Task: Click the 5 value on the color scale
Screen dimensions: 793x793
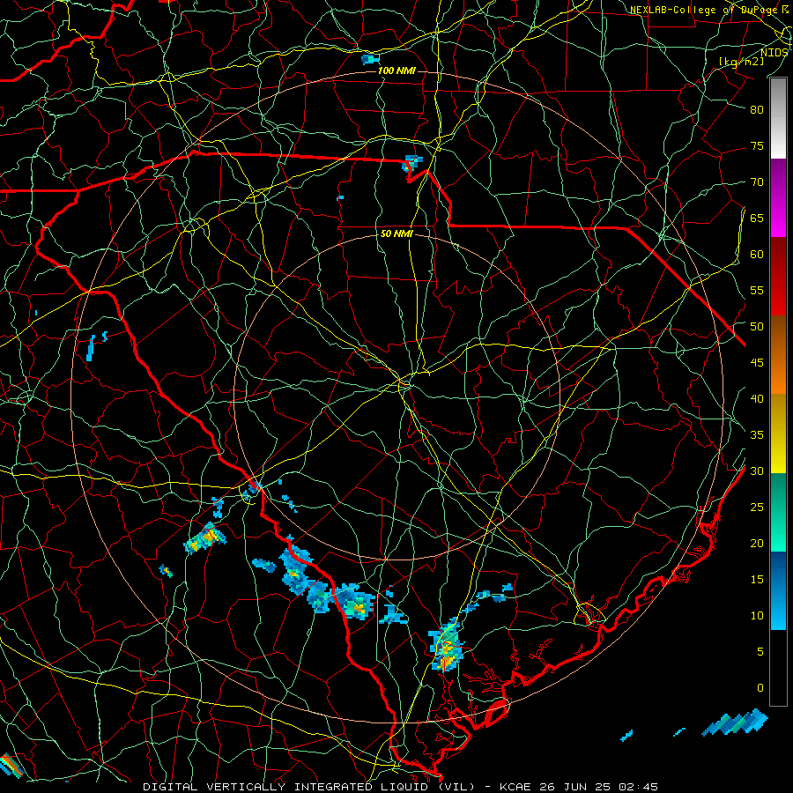Action: point(760,652)
